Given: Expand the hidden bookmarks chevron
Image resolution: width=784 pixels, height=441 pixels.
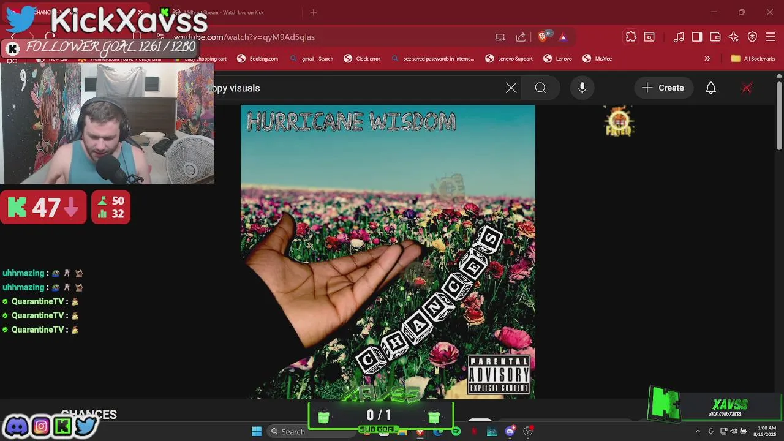Looking at the screenshot, I should coord(707,59).
